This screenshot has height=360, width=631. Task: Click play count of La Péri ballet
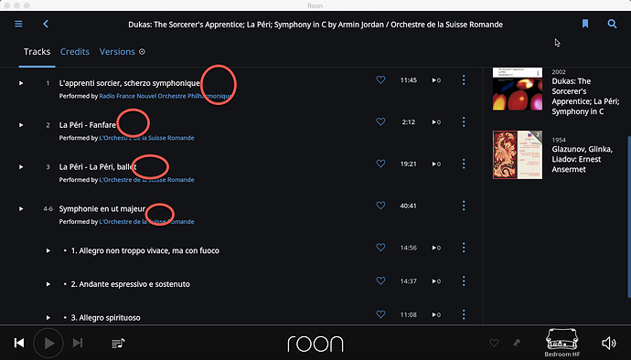tap(436, 164)
